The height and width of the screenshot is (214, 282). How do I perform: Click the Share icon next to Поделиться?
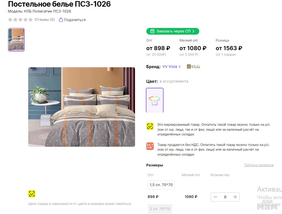[61, 20]
